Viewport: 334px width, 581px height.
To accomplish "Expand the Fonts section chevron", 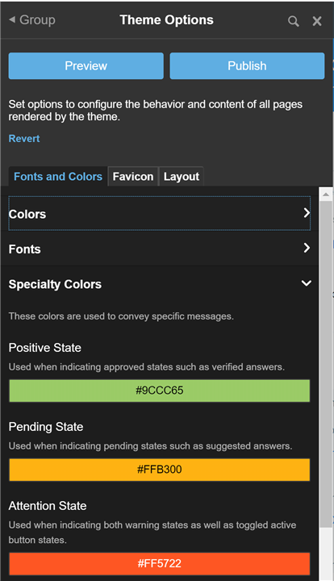I will coord(307,248).
